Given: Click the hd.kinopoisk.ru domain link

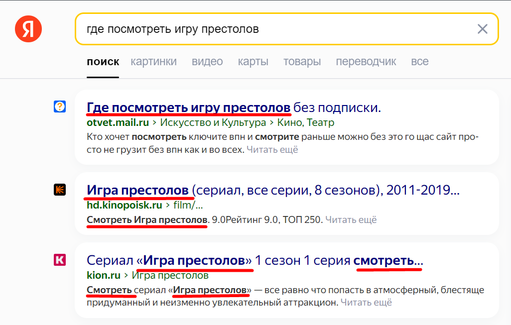Looking at the screenshot, I should 125,205.
